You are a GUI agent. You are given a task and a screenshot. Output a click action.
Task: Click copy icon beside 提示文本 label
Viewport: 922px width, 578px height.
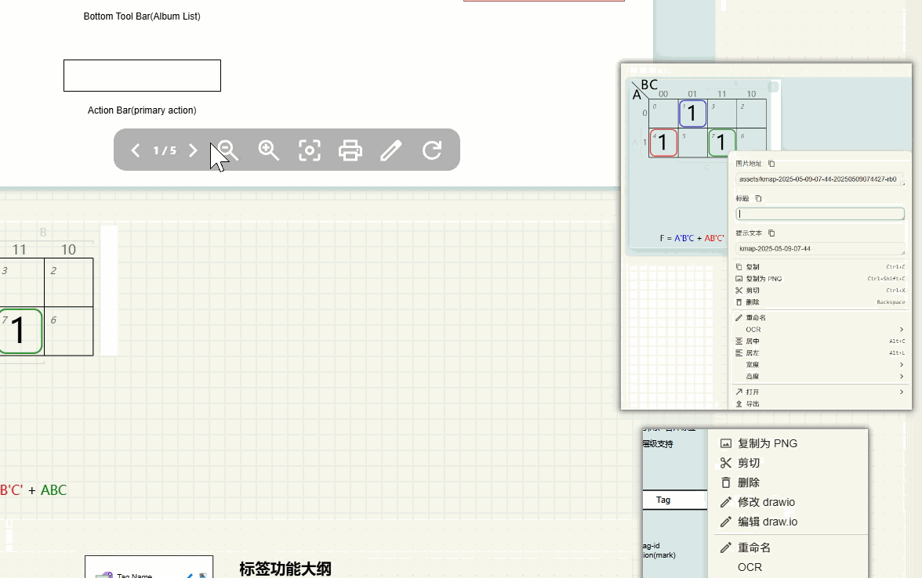coord(771,233)
